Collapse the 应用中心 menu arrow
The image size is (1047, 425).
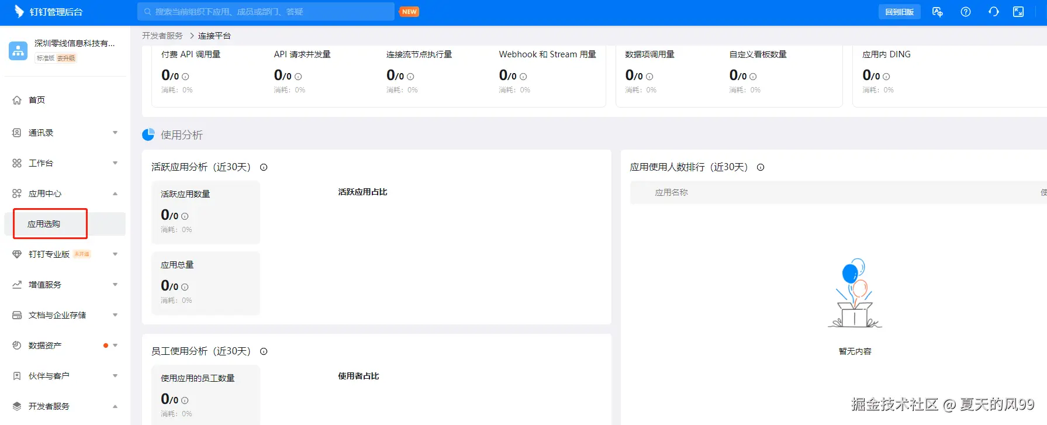(x=115, y=194)
